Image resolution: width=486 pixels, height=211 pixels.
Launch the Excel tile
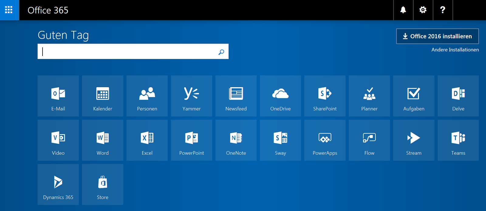click(147, 140)
